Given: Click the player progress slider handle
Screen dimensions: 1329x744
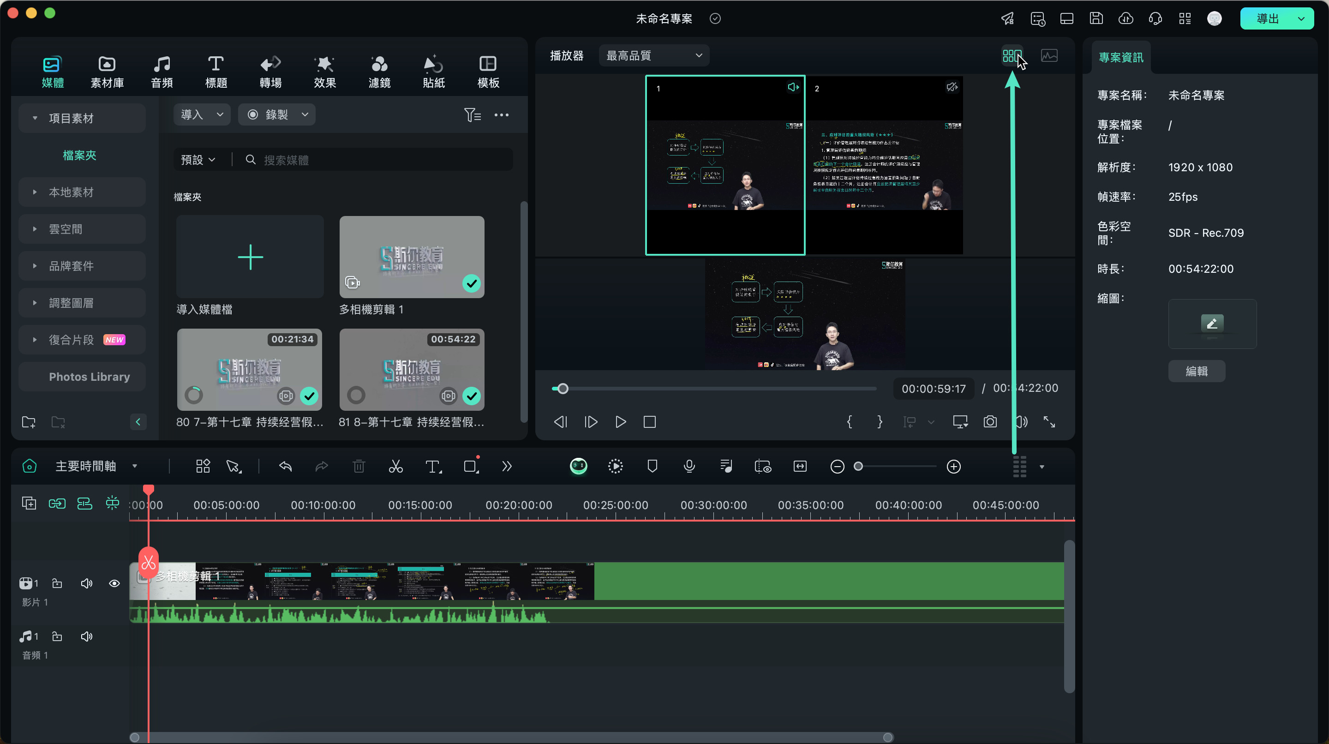Looking at the screenshot, I should tap(563, 389).
